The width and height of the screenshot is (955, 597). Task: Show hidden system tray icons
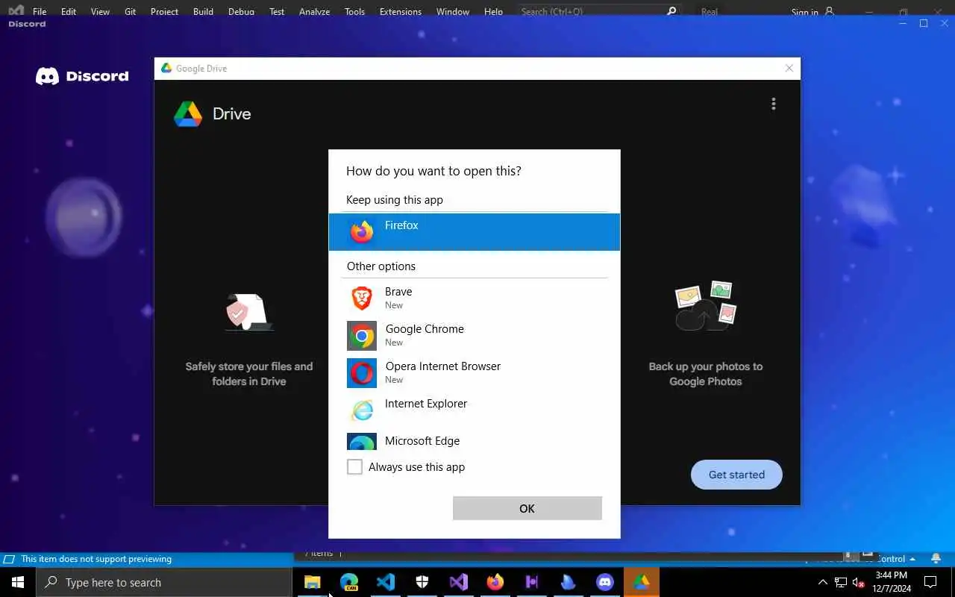tap(823, 582)
